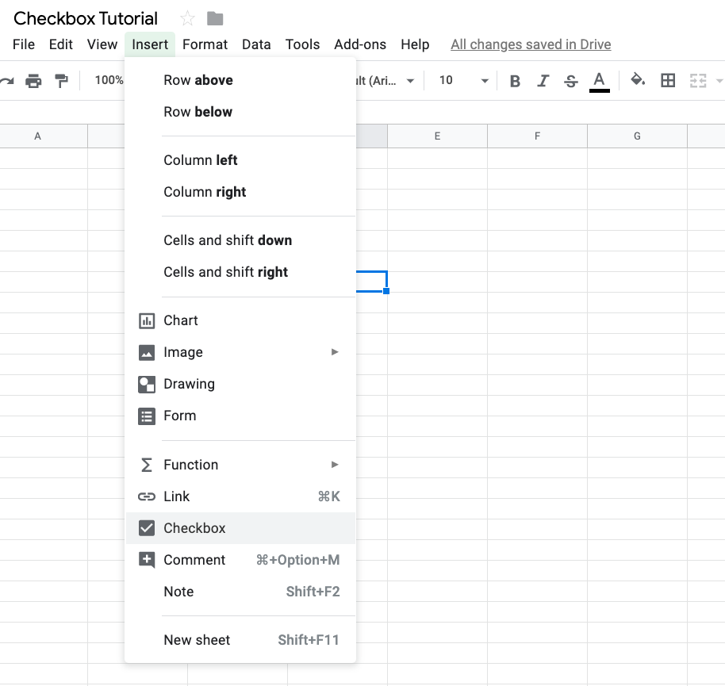Click the font size value 10
This screenshot has height=686, width=725.
(446, 80)
